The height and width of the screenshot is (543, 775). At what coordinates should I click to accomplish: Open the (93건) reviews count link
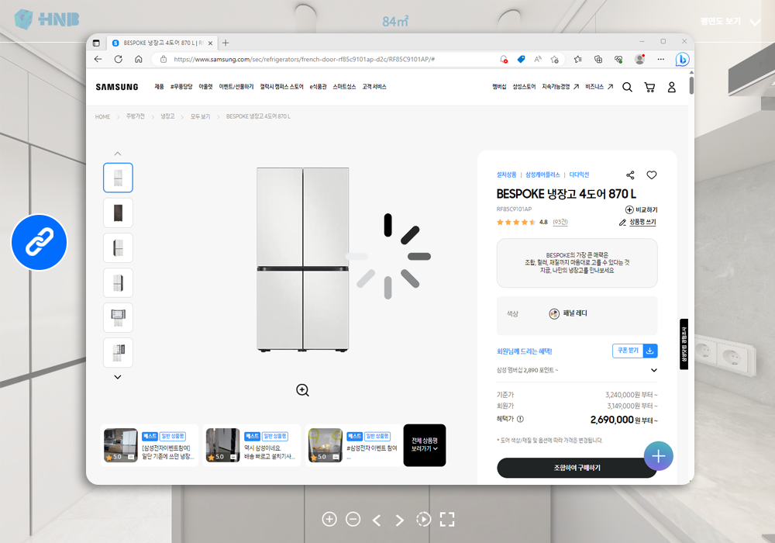[x=560, y=223]
